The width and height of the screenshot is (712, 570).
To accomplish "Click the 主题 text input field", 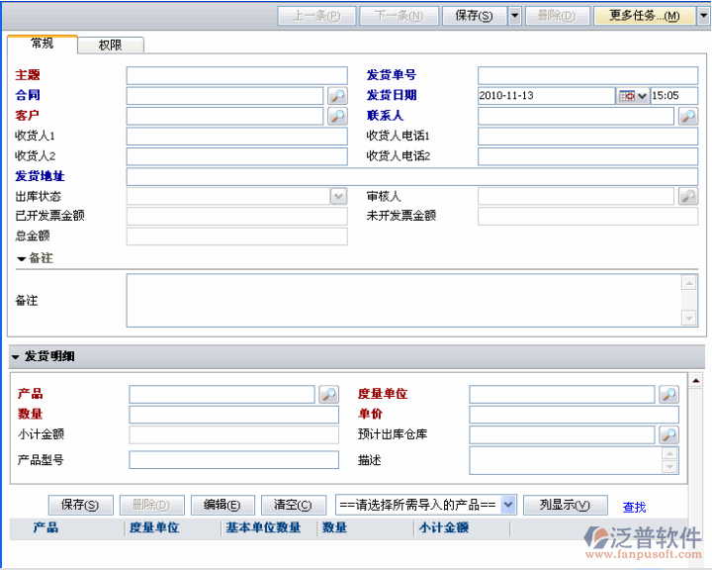I will pos(236,76).
